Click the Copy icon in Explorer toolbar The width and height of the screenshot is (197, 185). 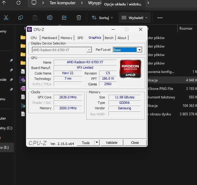pos(21,18)
